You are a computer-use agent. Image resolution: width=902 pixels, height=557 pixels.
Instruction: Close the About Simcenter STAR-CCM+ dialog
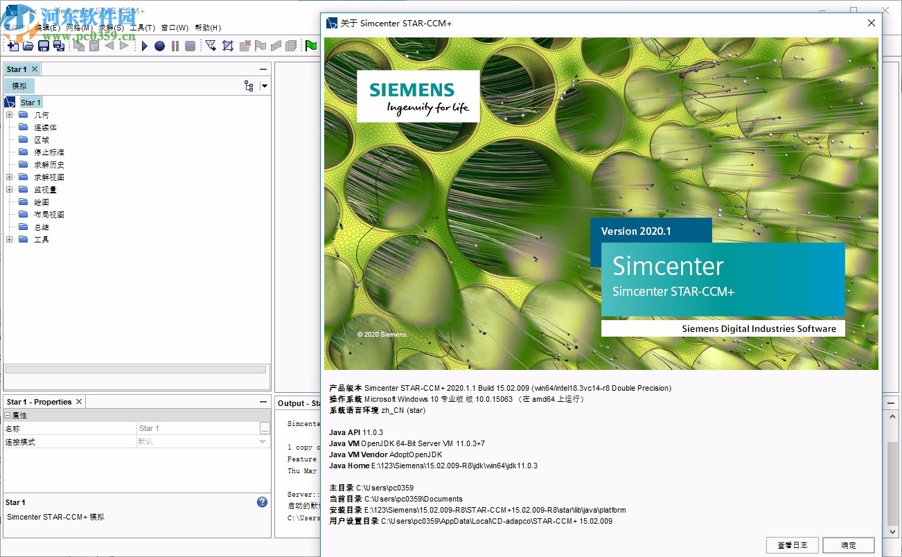point(872,23)
